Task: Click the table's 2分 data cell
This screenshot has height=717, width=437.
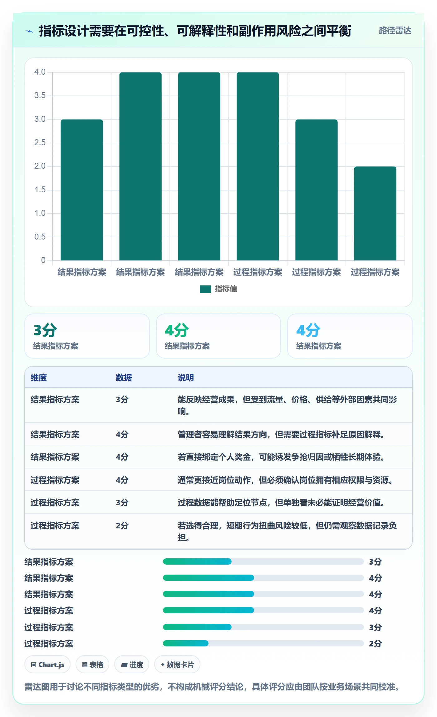Action: pyautogui.click(x=122, y=526)
